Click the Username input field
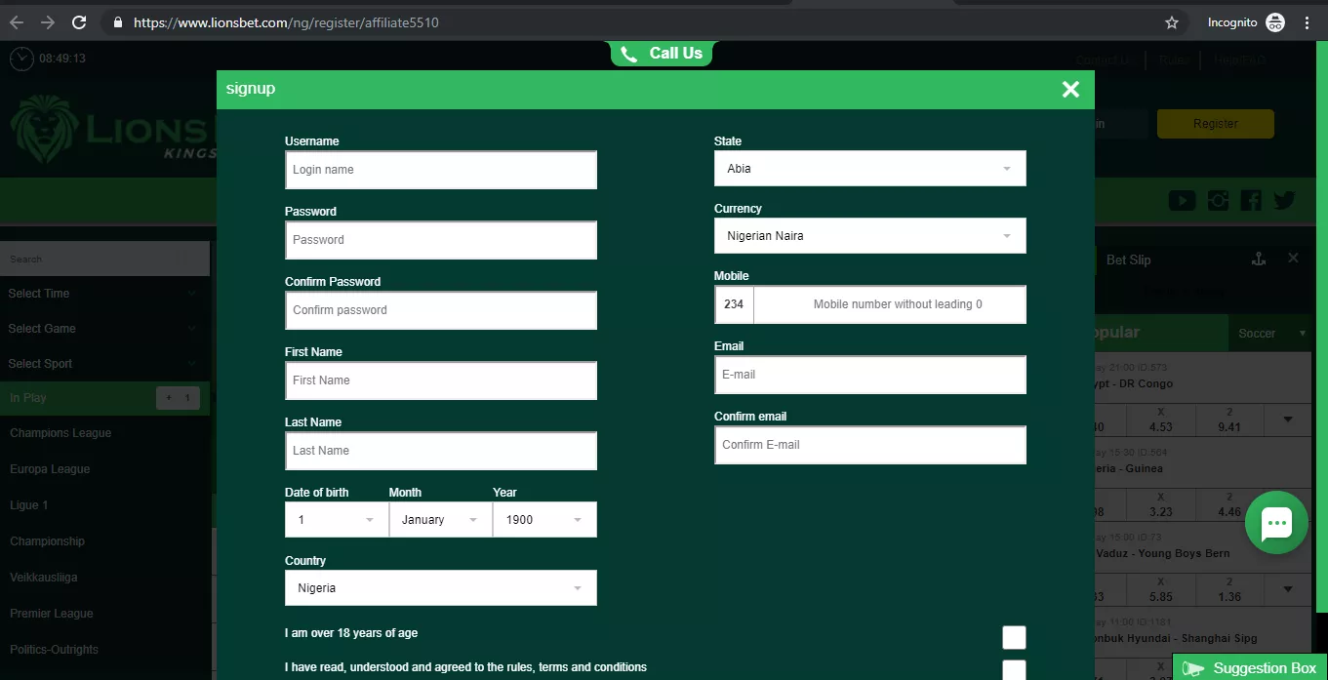1328x680 pixels. [440, 170]
